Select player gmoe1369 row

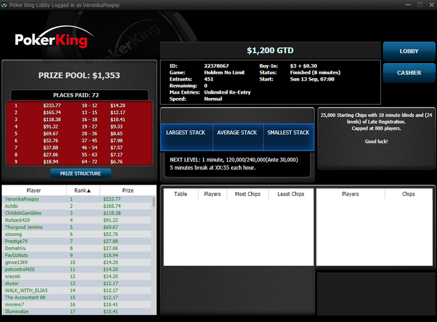[x=77, y=262]
